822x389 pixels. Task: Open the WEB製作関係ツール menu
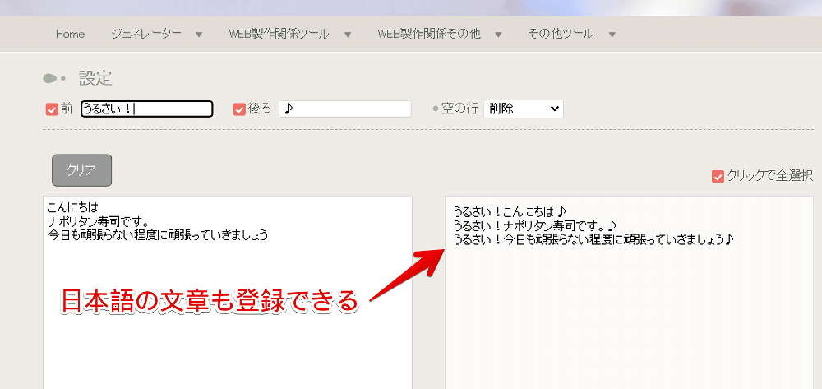279,34
